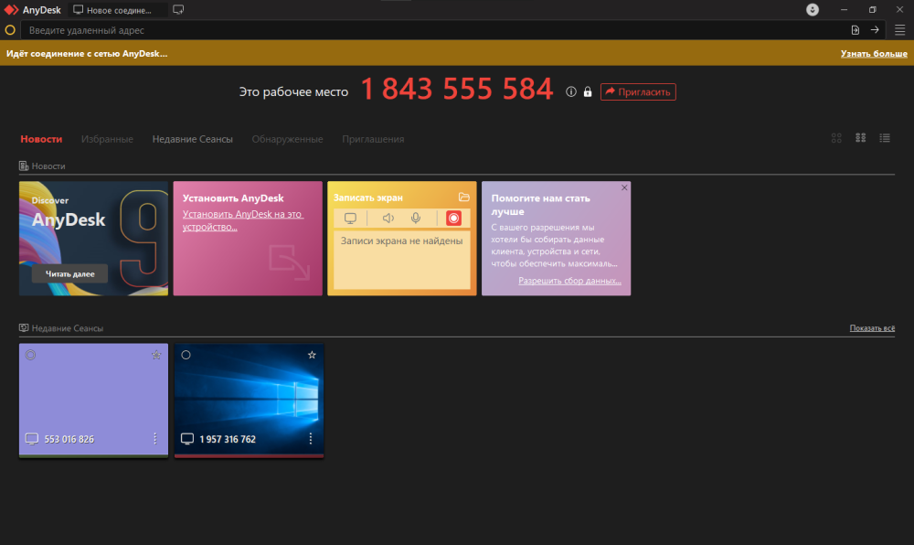The image size is (914, 545).
Task: Open options menu for 1 957 316 762
Action: [310, 438]
